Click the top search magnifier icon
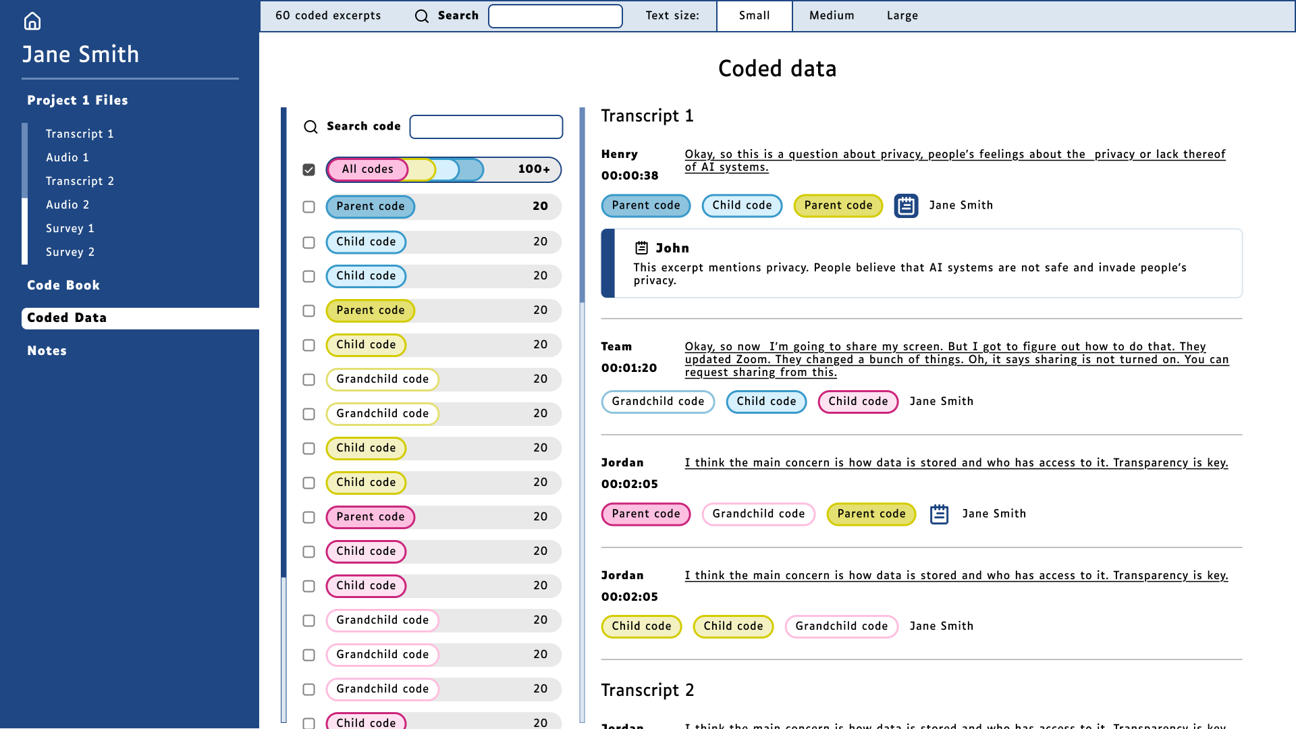 coord(422,16)
